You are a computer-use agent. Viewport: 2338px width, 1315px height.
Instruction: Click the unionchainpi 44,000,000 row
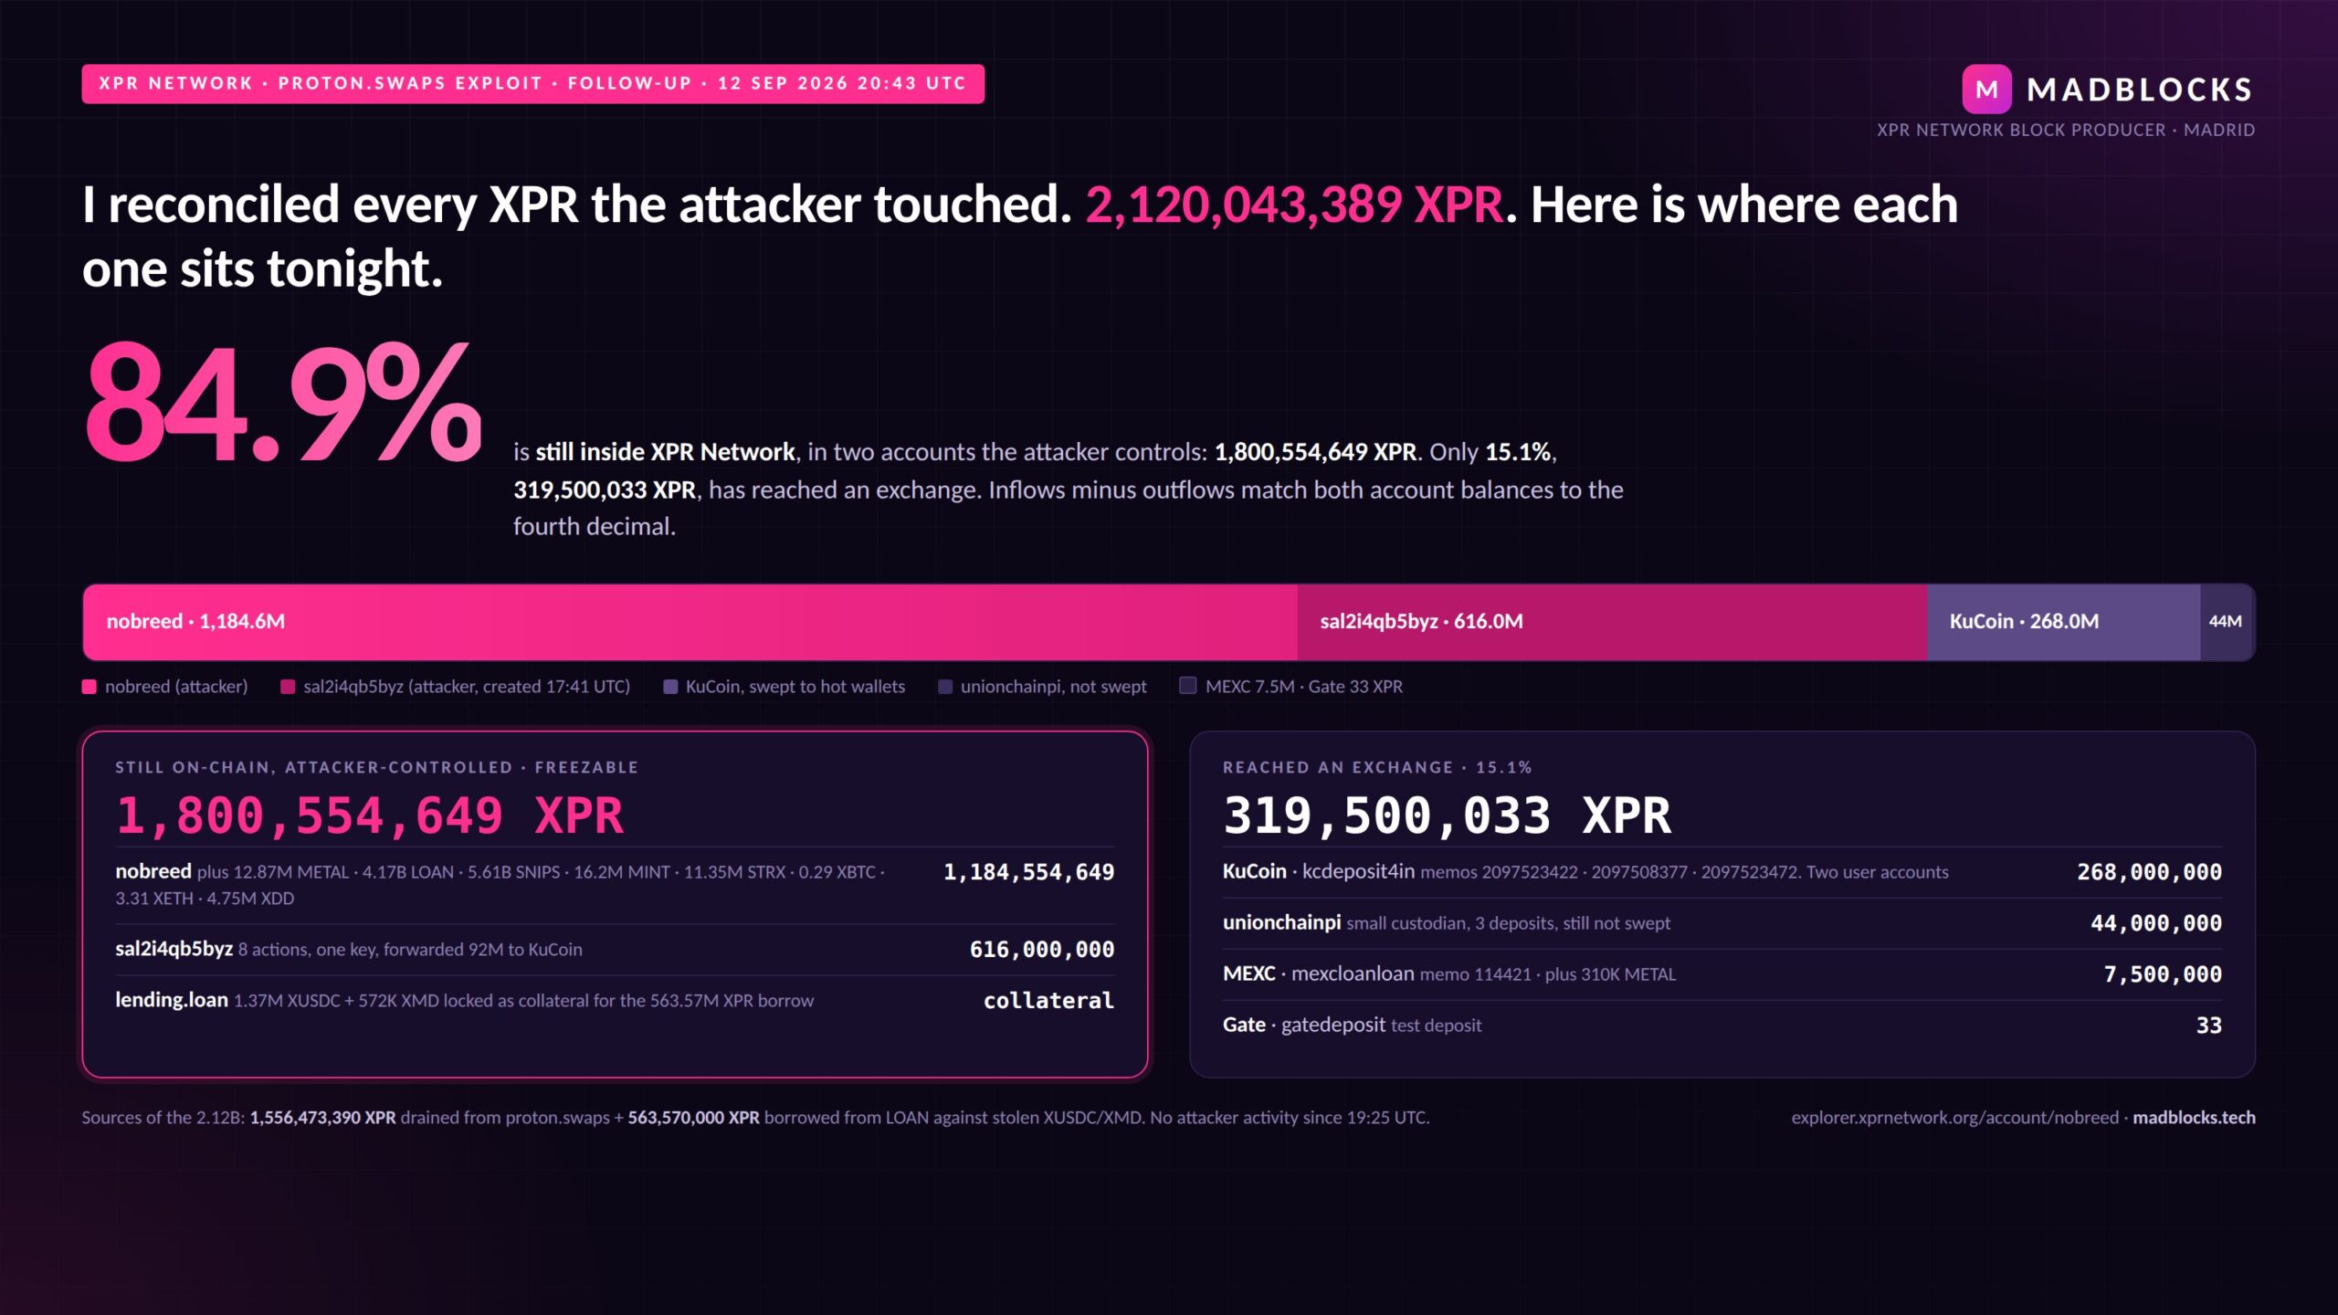pos(1722,923)
